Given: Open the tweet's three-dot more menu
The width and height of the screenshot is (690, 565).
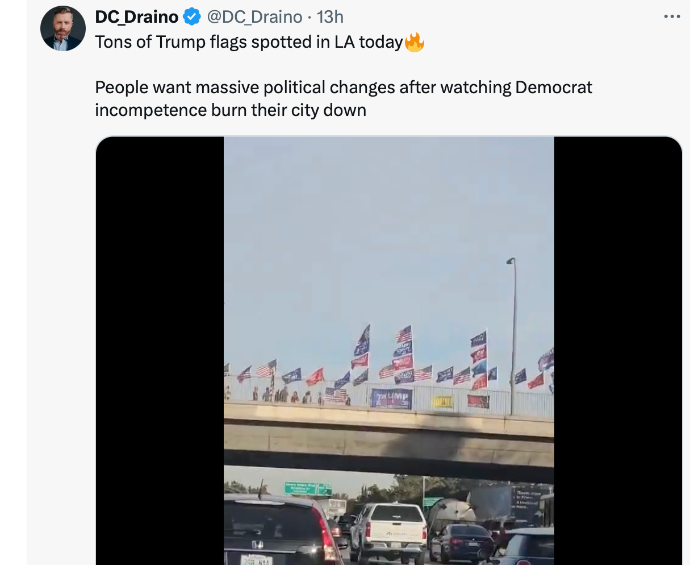Looking at the screenshot, I should 672,16.
